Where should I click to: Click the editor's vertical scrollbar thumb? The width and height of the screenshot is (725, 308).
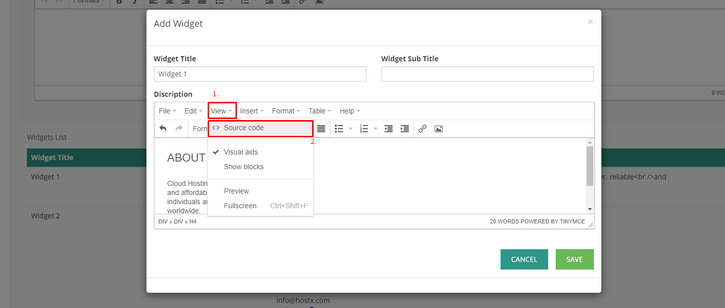[590, 166]
